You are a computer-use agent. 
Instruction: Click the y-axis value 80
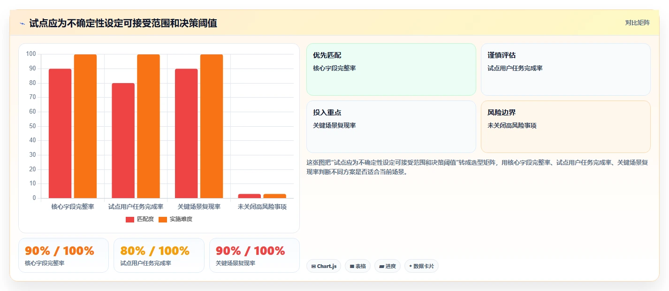pyautogui.click(x=32, y=83)
